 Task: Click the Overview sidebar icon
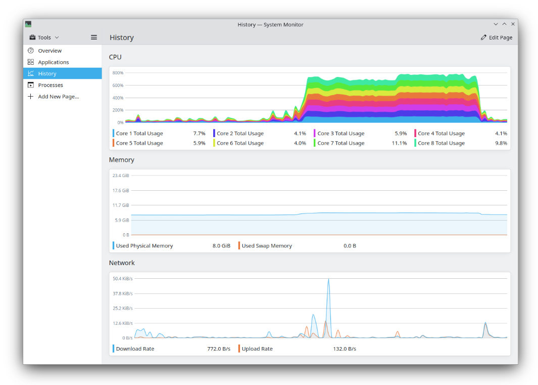tap(31, 51)
